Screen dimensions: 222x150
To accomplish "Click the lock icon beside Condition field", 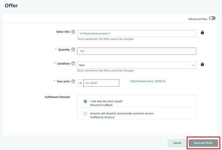I will point(202,64).
